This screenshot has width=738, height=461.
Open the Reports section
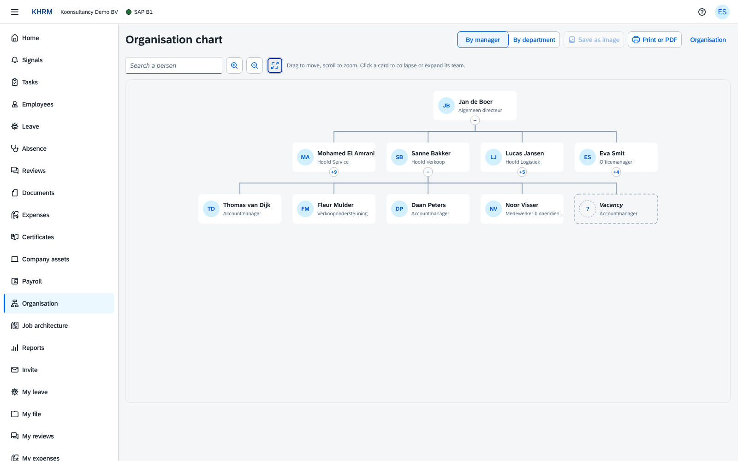coord(59,348)
